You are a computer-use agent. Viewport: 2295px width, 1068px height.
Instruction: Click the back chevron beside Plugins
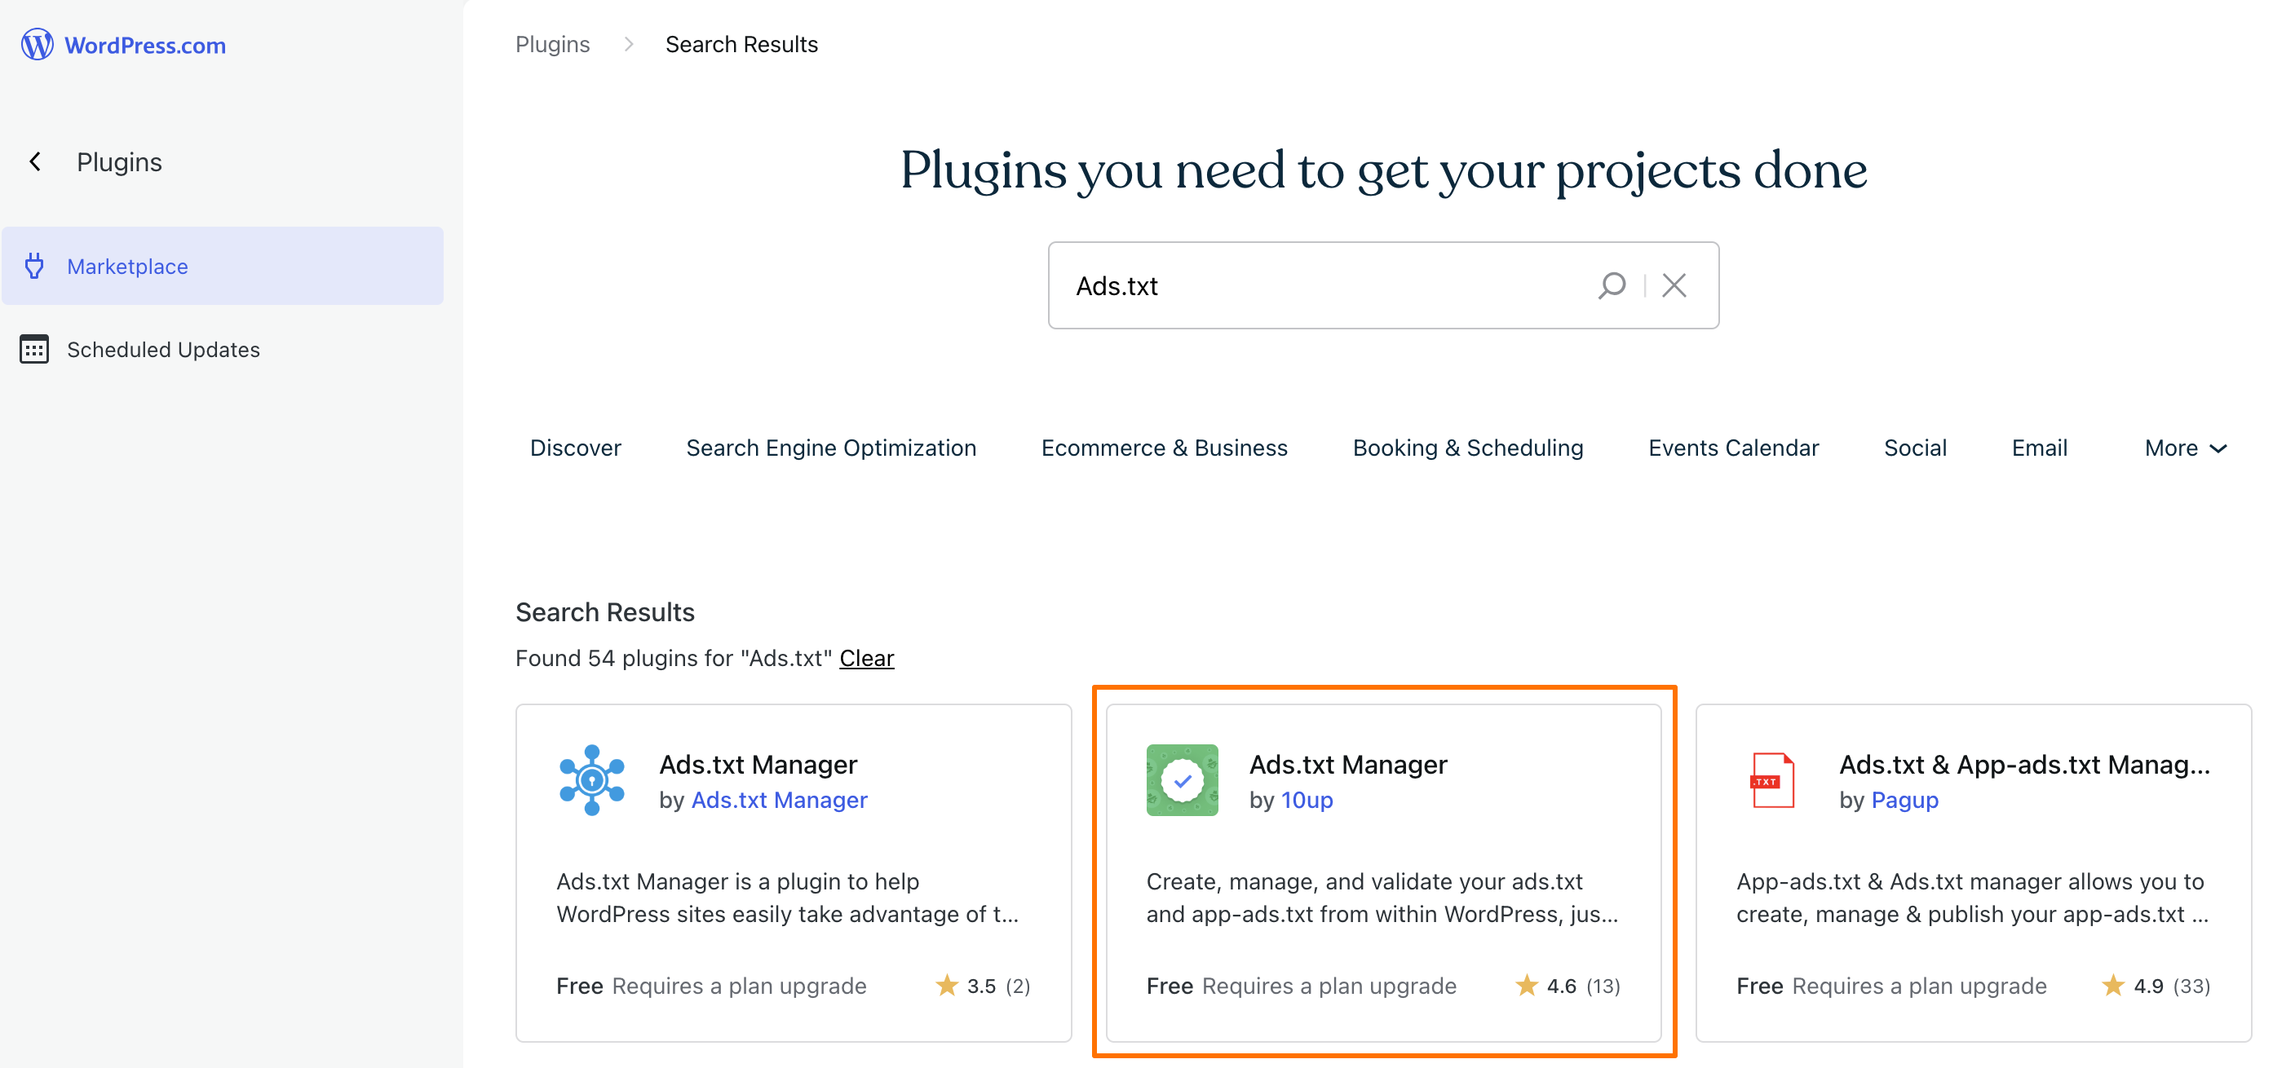pos(36,162)
